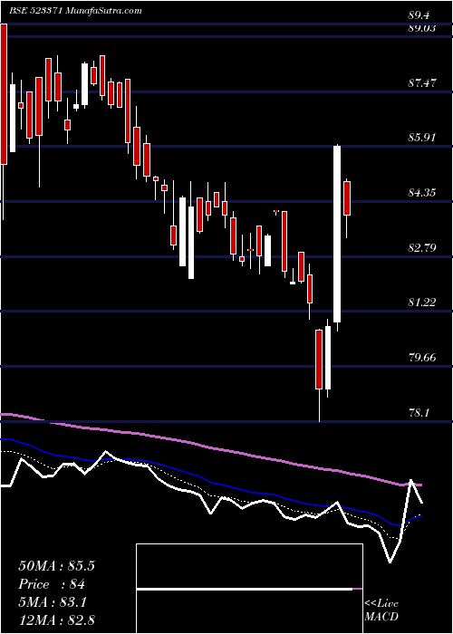The width and height of the screenshot is (453, 634).
Task: Click the 85.91 price level label
Action: point(422,138)
